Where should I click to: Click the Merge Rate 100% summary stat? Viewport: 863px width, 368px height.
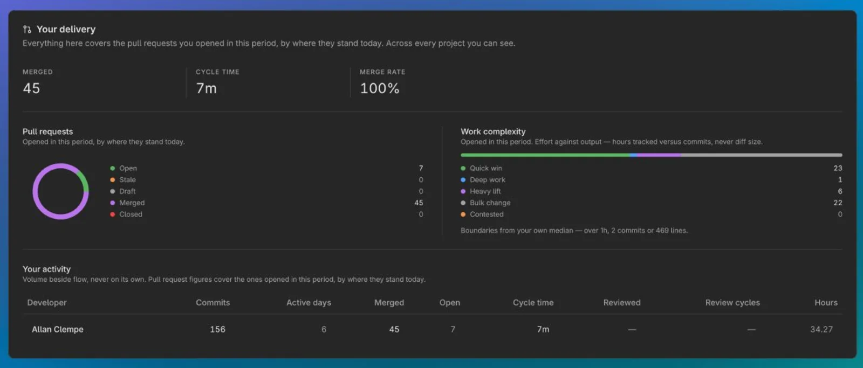(x=380, y=88)
